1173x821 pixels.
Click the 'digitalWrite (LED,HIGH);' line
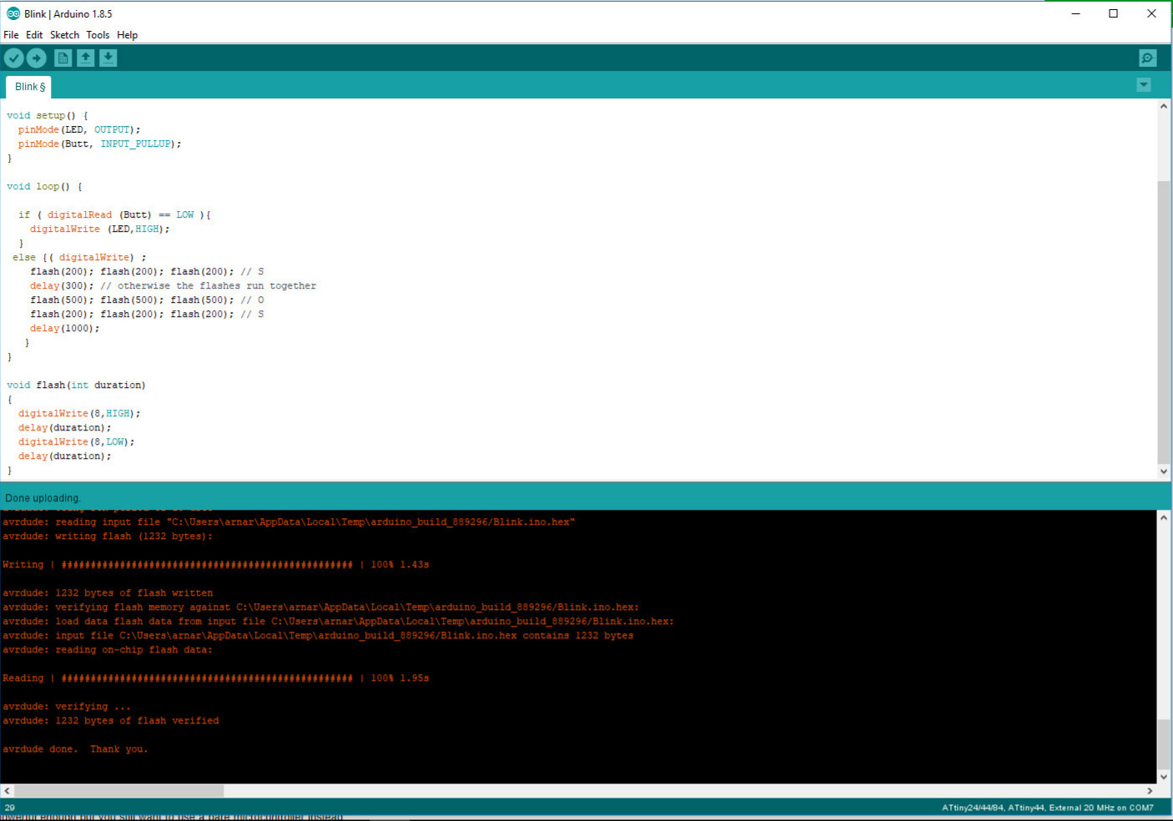click(x=100, y=229)
